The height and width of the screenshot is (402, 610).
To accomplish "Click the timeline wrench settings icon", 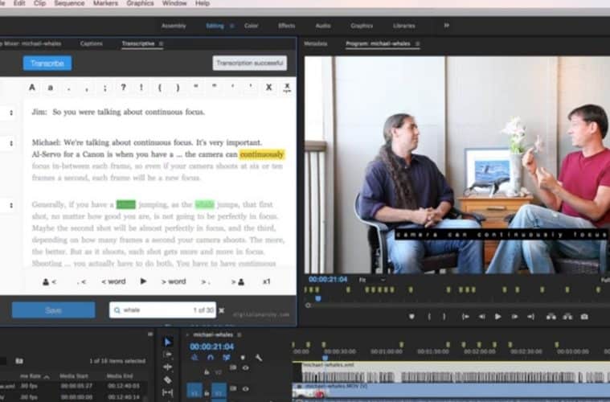I will (x=258, y=357).
